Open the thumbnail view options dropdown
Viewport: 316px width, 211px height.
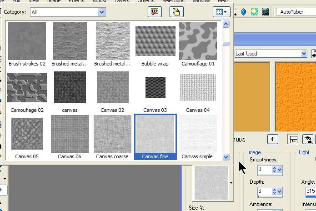click(x=221, y=12)
